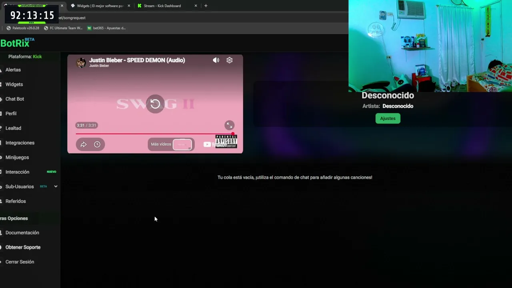Seek on the red video progress bar
The height and width of the screenshot is (288, 512).
click(155, 134)
